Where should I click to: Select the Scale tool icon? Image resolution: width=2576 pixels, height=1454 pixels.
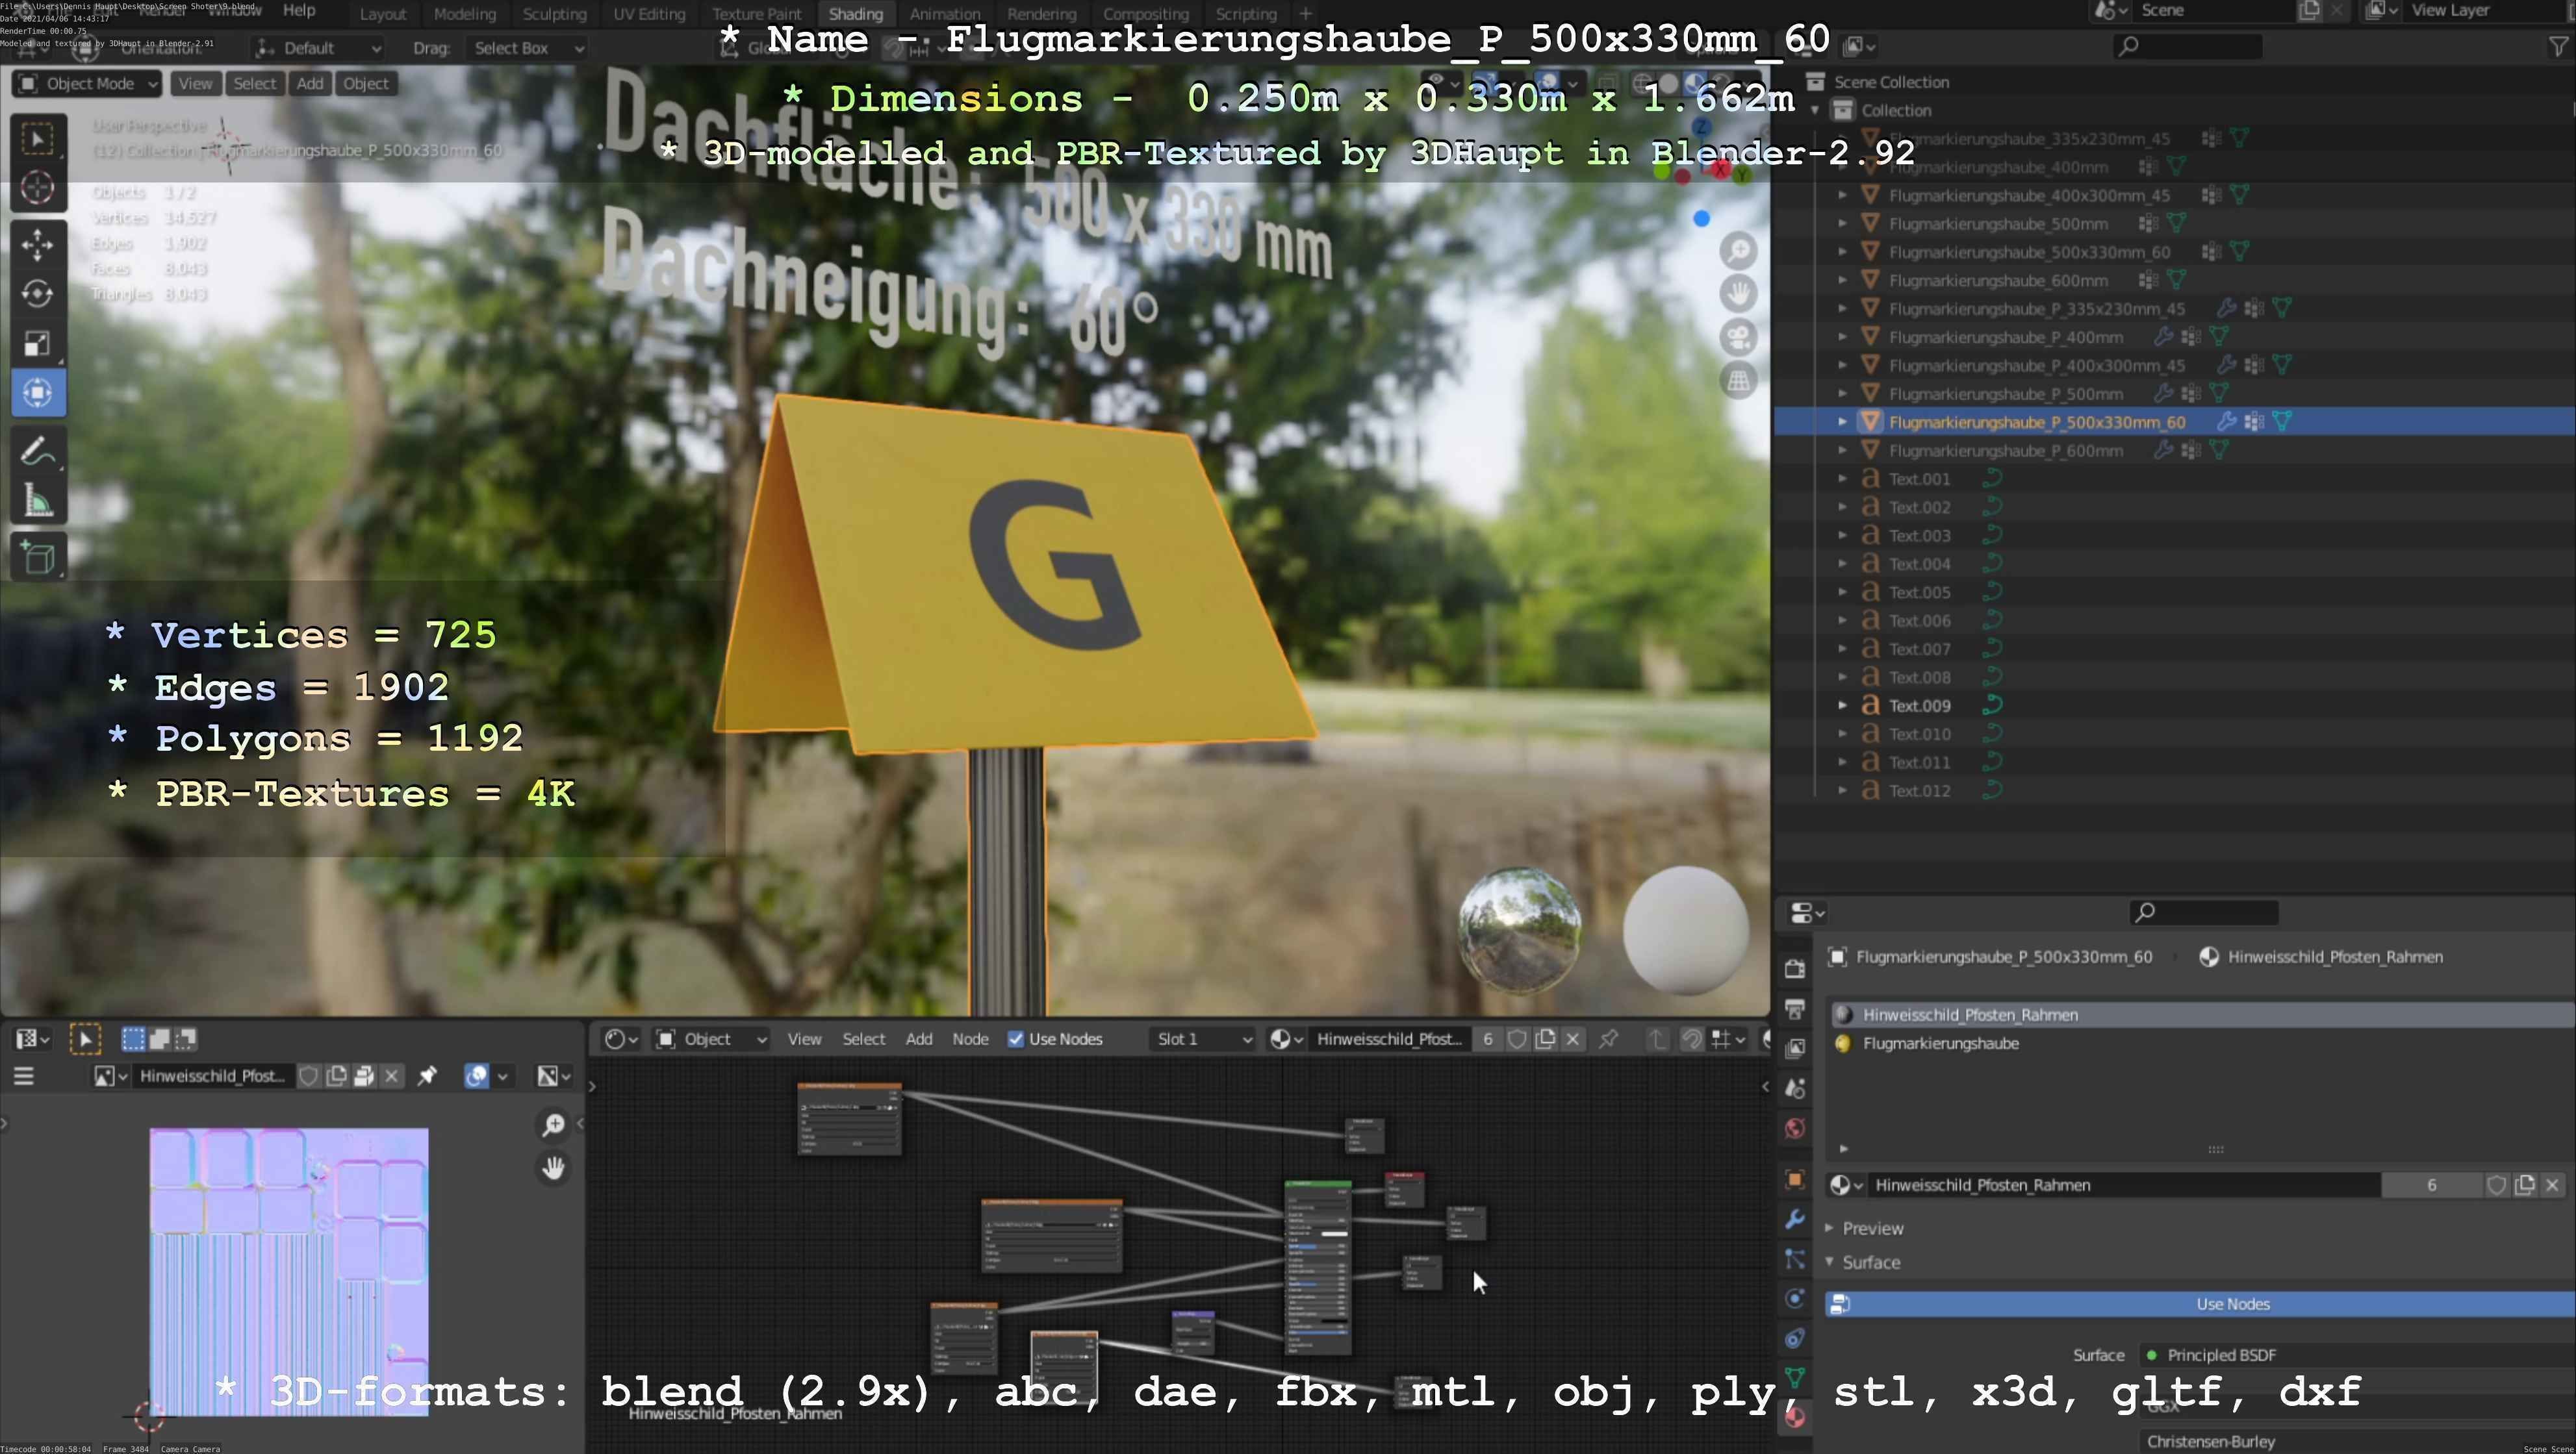click(x=38, y=344)
